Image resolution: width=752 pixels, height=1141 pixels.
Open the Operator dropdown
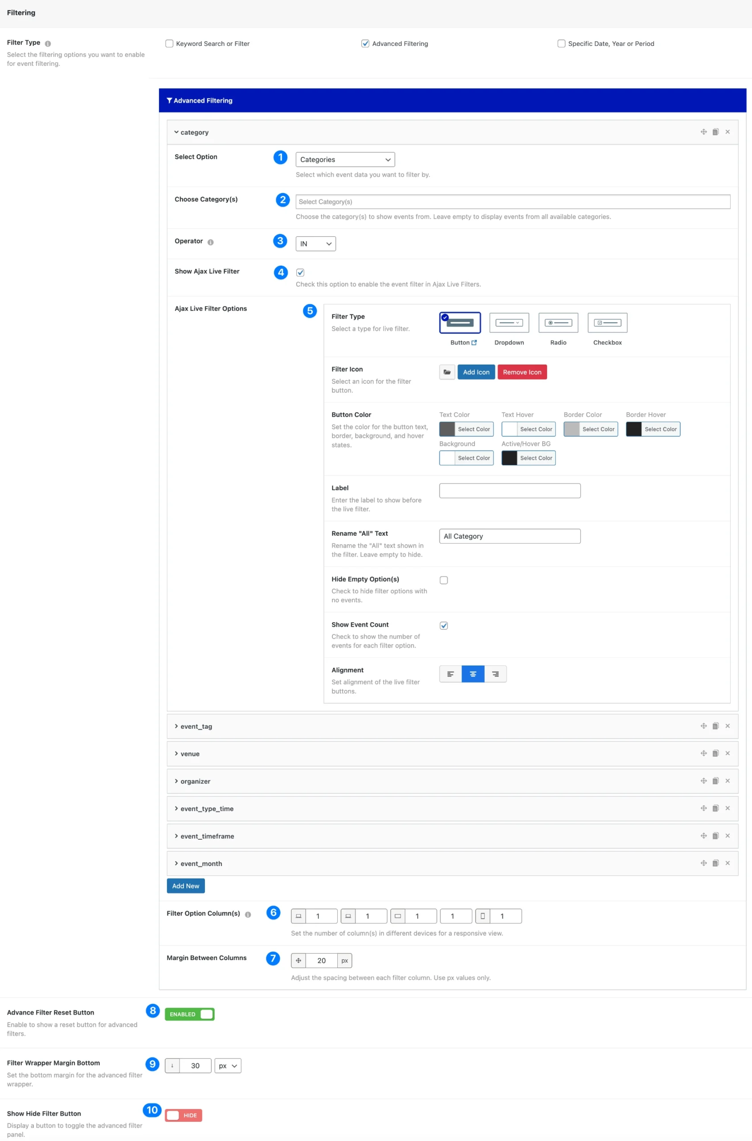pos(315,243)
